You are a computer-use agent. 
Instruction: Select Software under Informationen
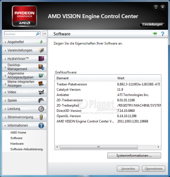pos(16,138)
